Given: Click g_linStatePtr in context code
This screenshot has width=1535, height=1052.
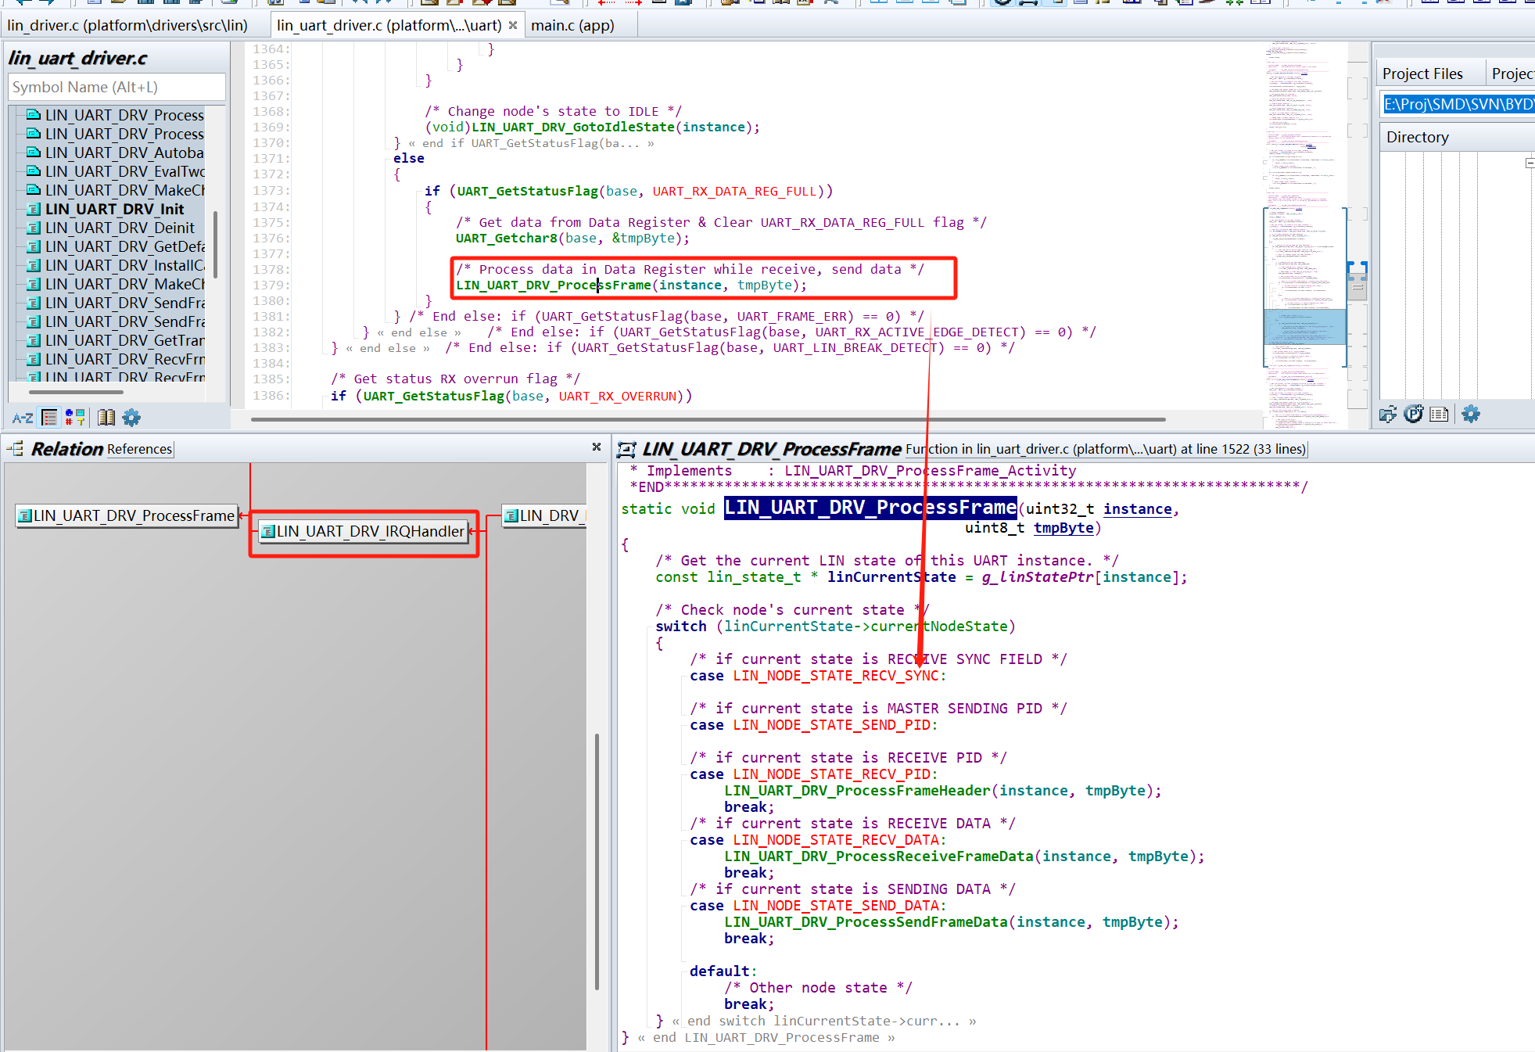Looking at the screenshot, I should point(1038,577).
